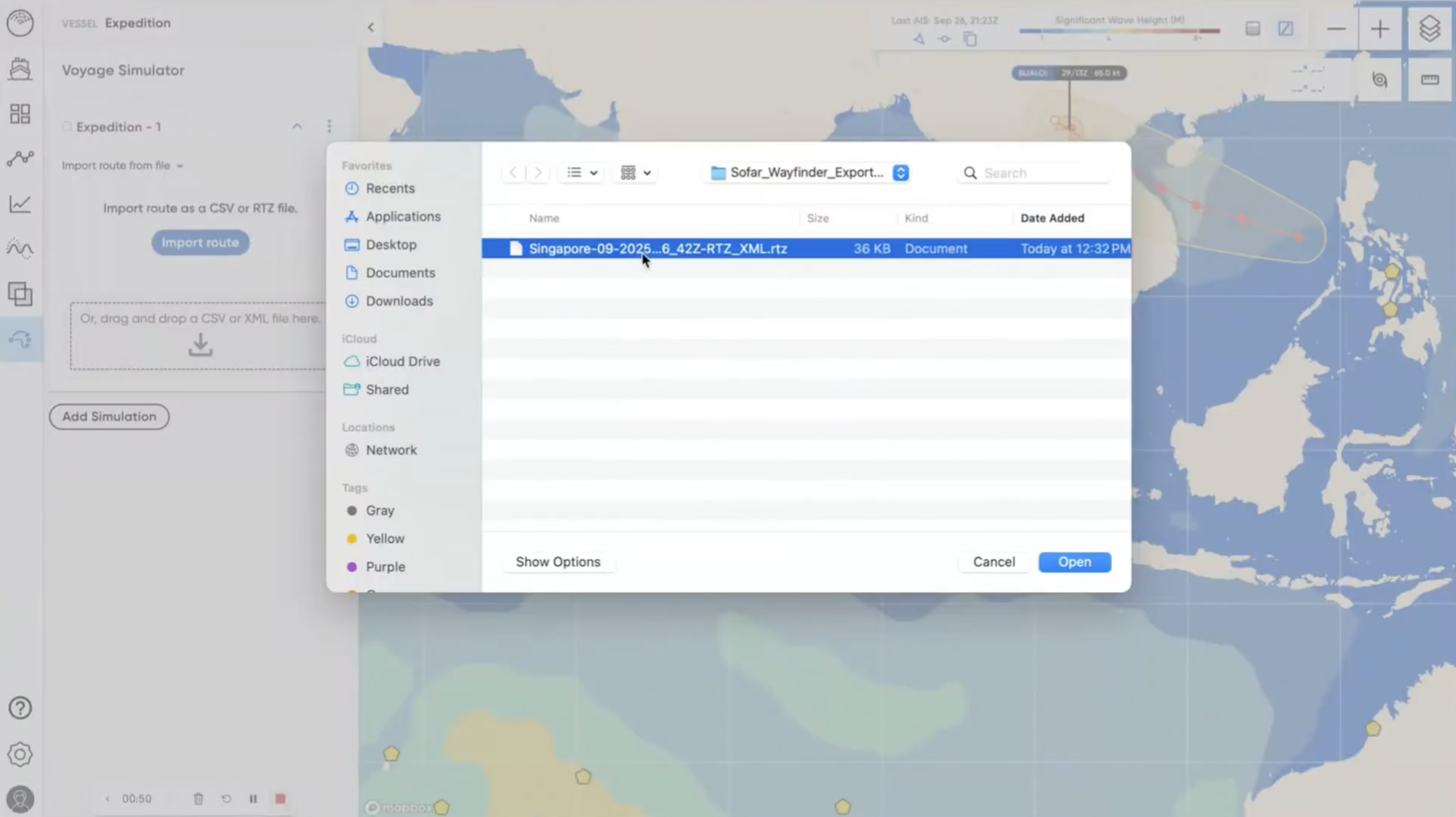The height and width of the screenshot is (817, 1456).
Task: Open grid grouping dropdown in file dialog
Action: click(635, 172)
